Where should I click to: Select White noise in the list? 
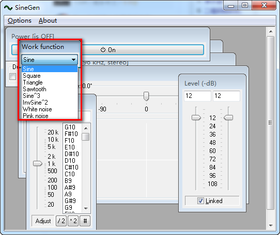click(50, 109)
